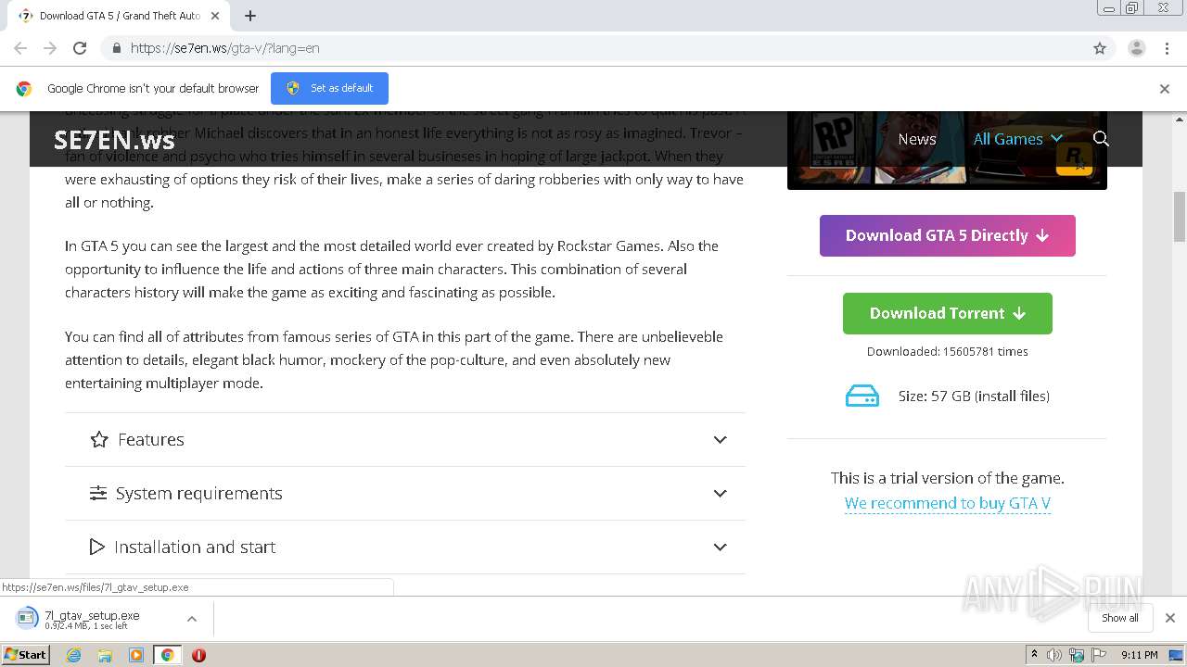Image resolution: width=1187 pixels, height=667 pixels.
Task: Click the padlock site security icon
Action: [116, 48]
